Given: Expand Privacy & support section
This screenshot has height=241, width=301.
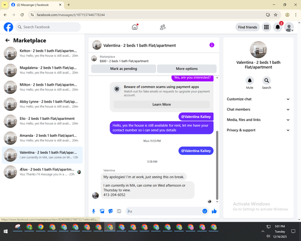Looking at the screenshot, I should pyautogui.click(x=258, y=130).
